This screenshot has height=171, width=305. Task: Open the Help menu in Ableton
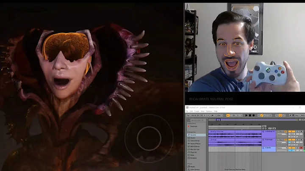(216, 111)
